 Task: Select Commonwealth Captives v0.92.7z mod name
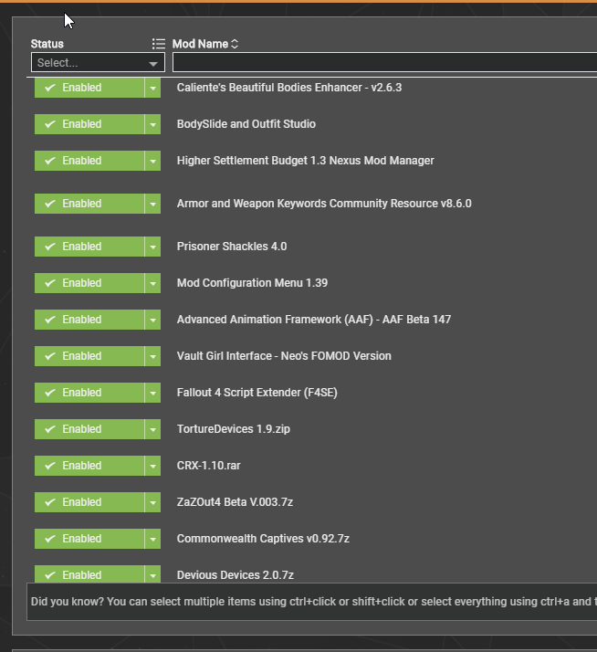pyautogui.click(x=263, y=539)
